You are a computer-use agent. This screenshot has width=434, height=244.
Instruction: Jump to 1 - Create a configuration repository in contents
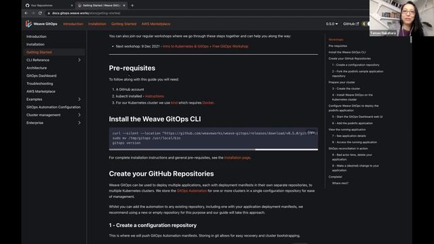coord(355,65)
